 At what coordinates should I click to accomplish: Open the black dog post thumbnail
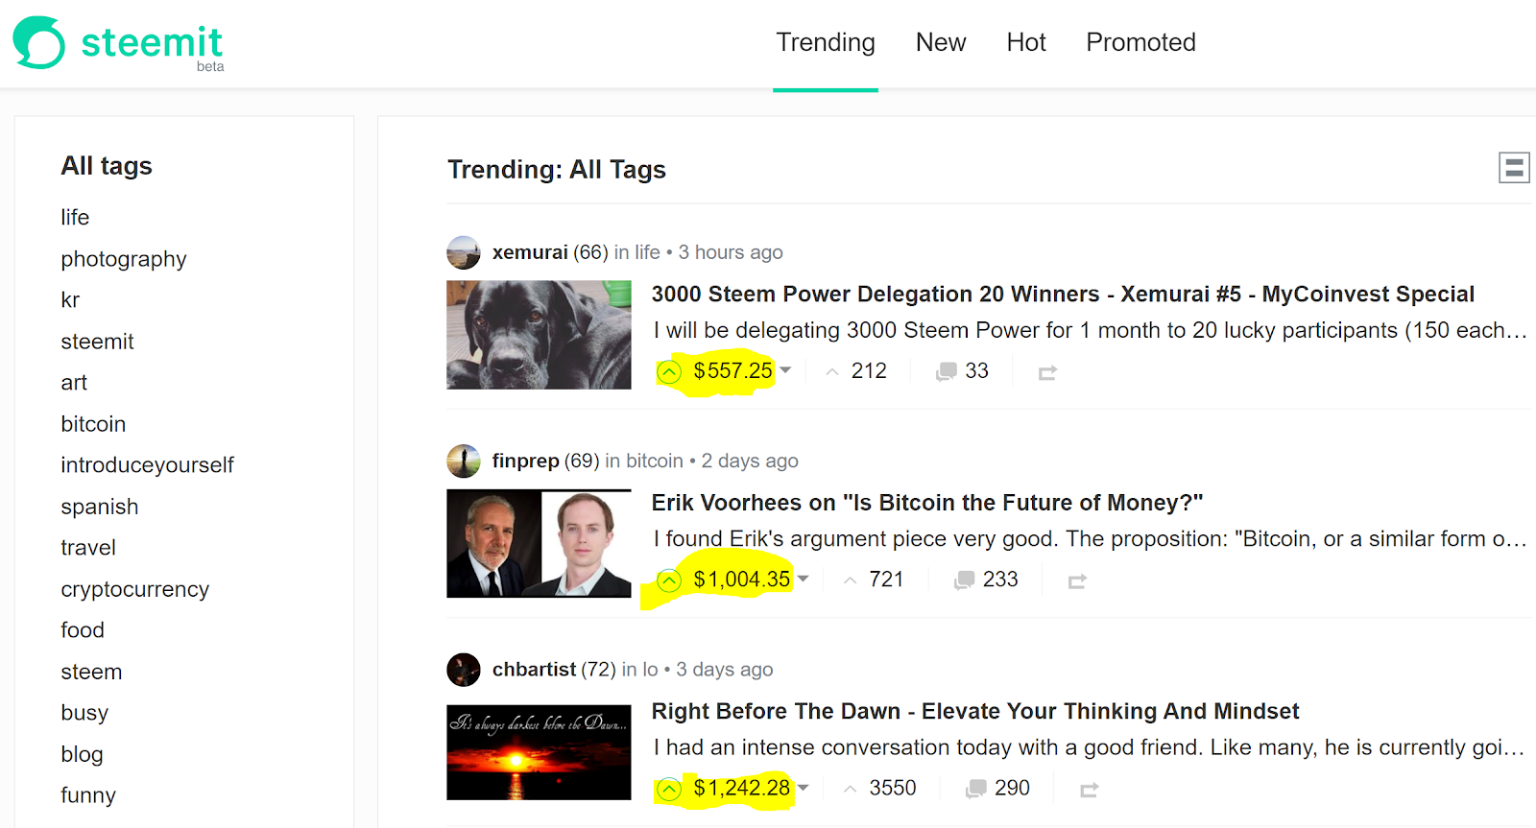tap(539, 335)
